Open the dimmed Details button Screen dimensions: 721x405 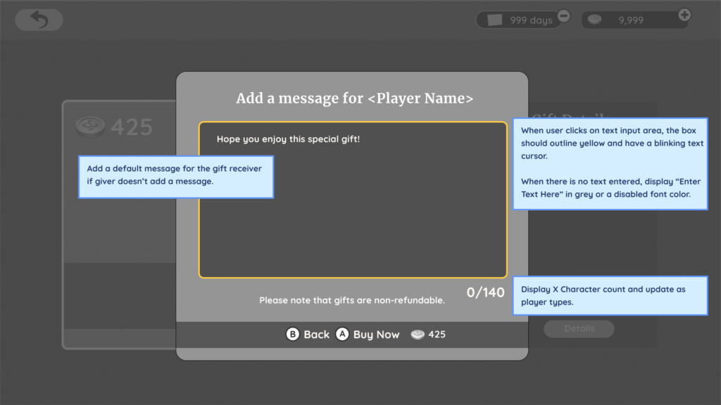tap(579, 328)
